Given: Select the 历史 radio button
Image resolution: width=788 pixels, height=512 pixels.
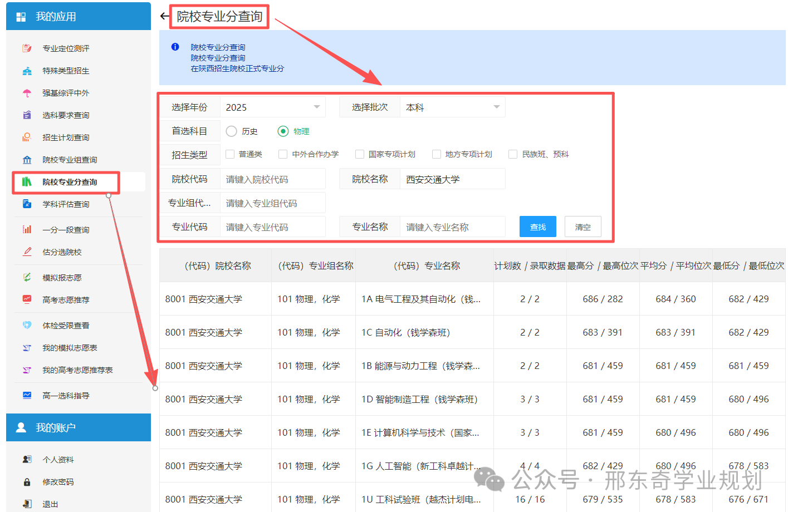Looking at the screenshot, I should coord(232,131).
